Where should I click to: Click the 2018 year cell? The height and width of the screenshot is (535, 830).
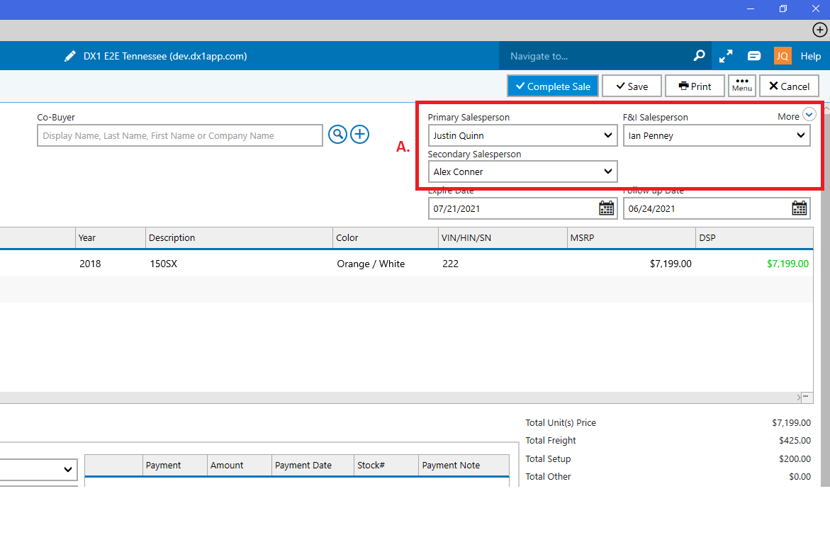(x=90, y=264)
